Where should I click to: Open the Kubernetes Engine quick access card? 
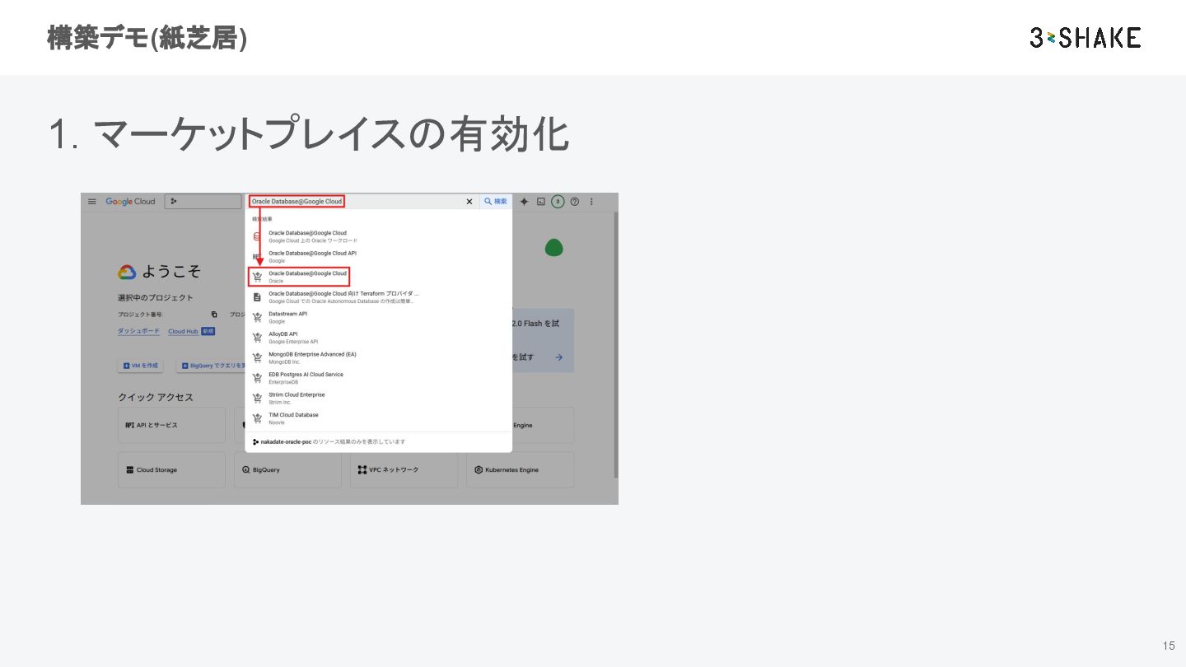point(520,469)
